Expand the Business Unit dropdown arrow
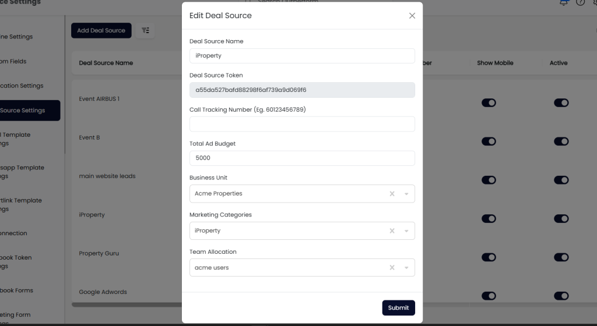Image resolution: width=597 pixels, height=326 pixels. coord(406,194)
